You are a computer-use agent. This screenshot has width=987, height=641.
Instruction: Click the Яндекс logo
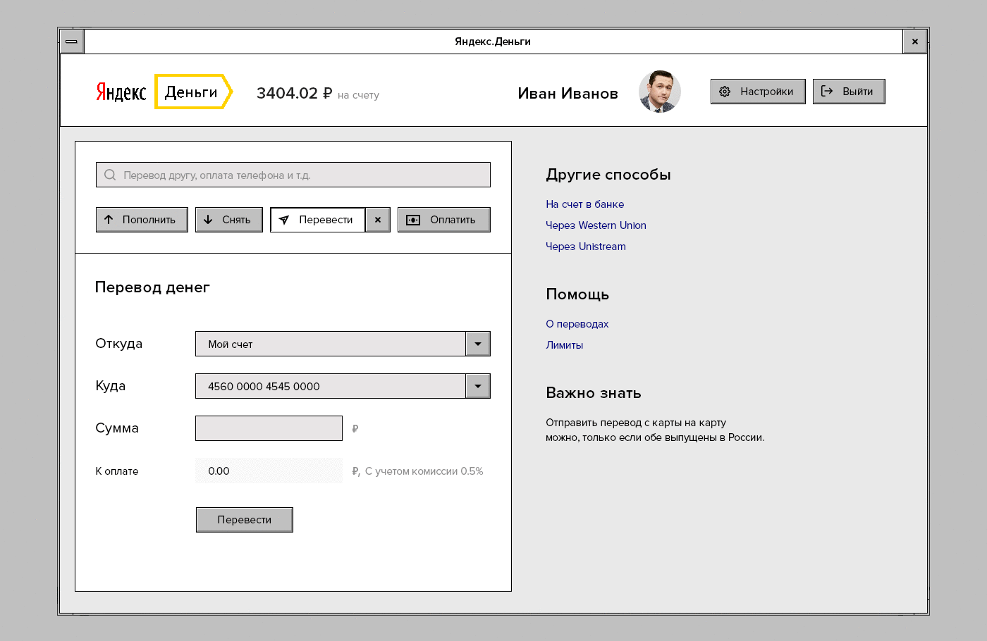[x=121, y=92]
